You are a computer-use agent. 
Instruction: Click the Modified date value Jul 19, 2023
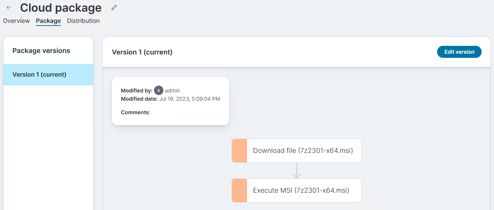tap(190, 99)
